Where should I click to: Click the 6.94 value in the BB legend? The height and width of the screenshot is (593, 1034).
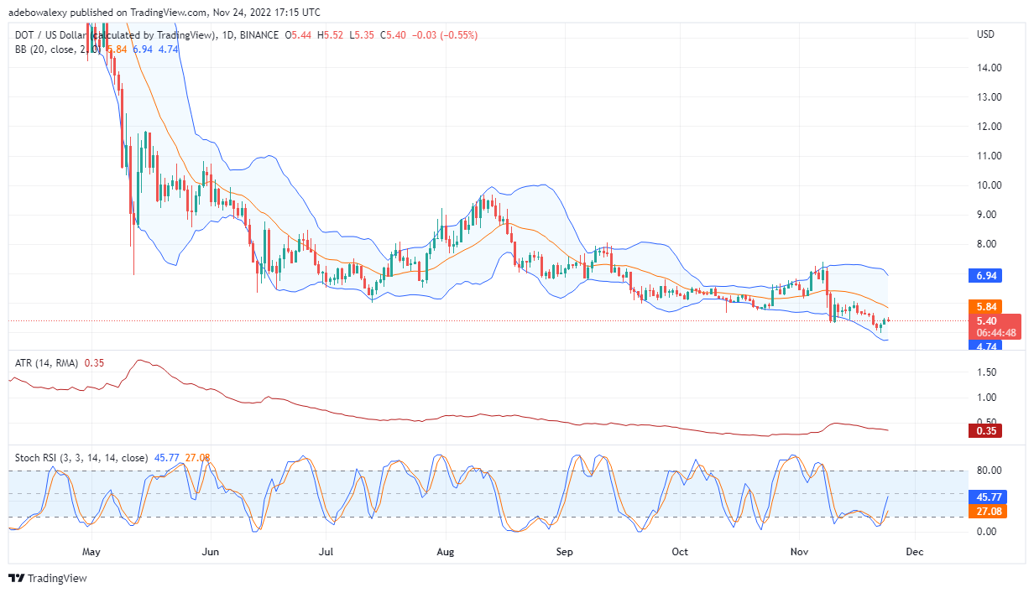tap(143, 49)
